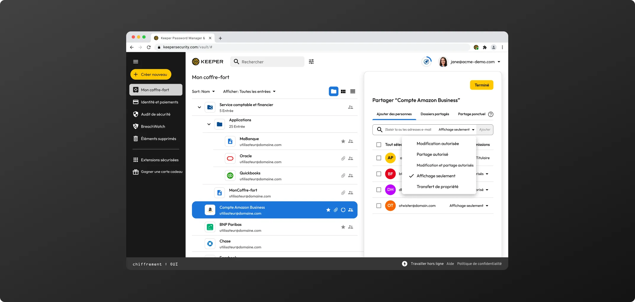Switch to Dossiers partagés tab
The height and width of the screenshot is (302, 635).
coord(435,114)
